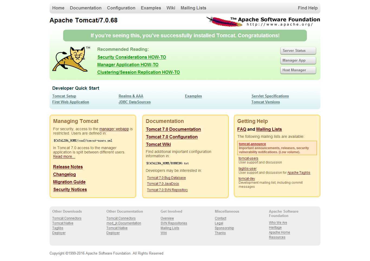The image size is (370, 261).
Task: Open Tomcat Connectors under Other Documentation
Action: pyautogui.click(x=121, y=219)
